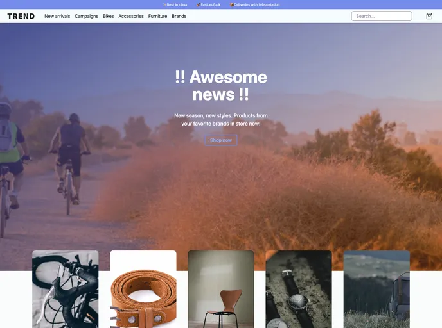Viewport: 442px width, 328px height.
Task: Select the backpack on hillside thumbnail
Action: click(376, 289)
